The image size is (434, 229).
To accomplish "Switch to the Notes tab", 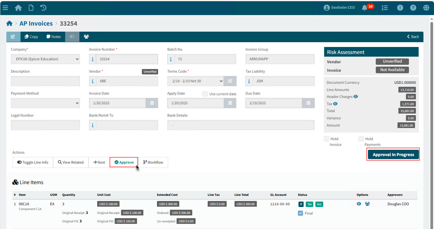I will tap(53, 36).
